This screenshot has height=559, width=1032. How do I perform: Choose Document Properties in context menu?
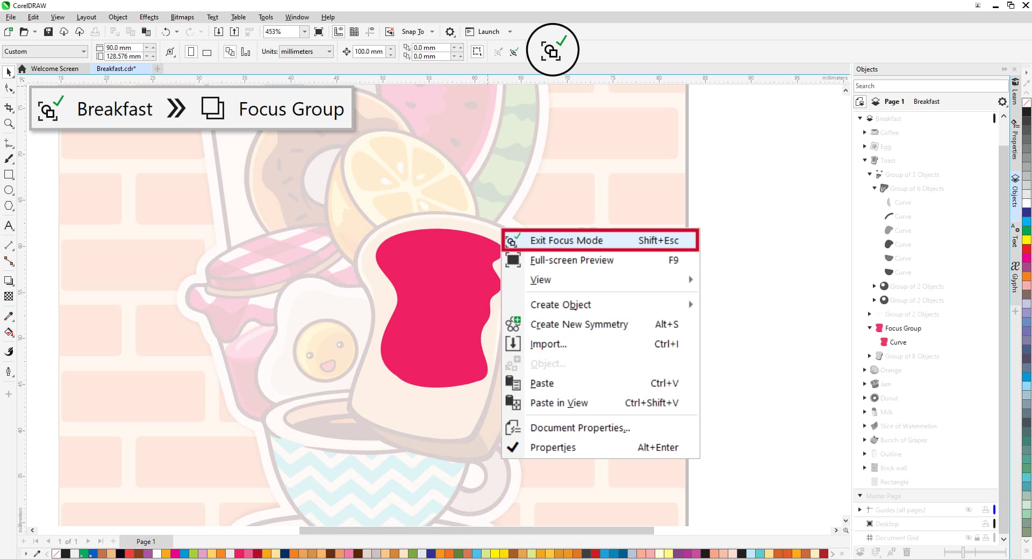pyautogui.click(x=600, y=428)
